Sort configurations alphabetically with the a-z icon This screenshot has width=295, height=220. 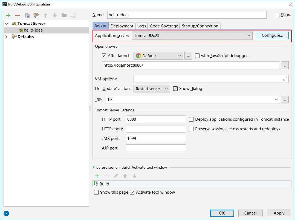[73, 15]
